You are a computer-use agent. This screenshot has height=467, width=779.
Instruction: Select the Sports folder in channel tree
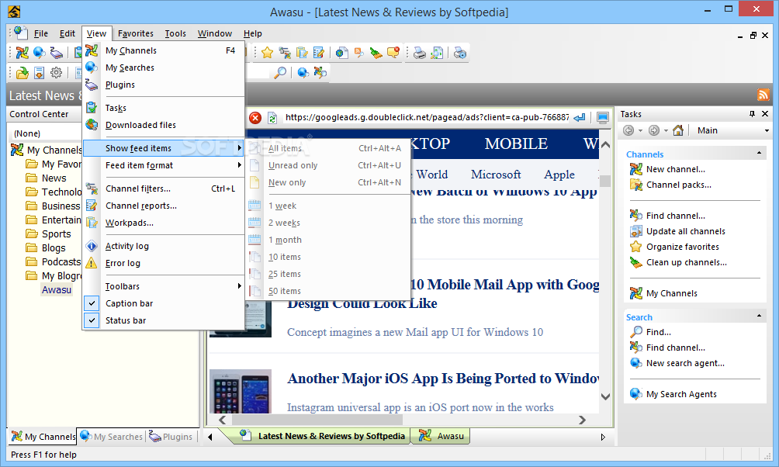click(x=56, y=234)
